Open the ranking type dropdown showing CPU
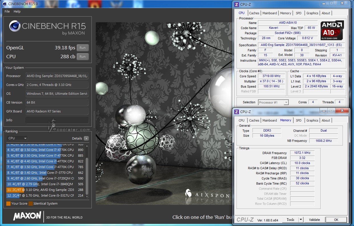Viewport: 354px width, 226px height. click(17, 138)
